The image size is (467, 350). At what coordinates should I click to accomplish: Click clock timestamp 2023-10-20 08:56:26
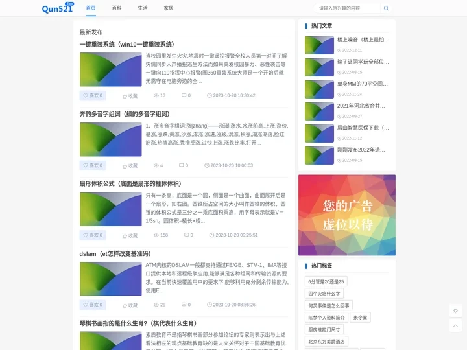[231, 305]
